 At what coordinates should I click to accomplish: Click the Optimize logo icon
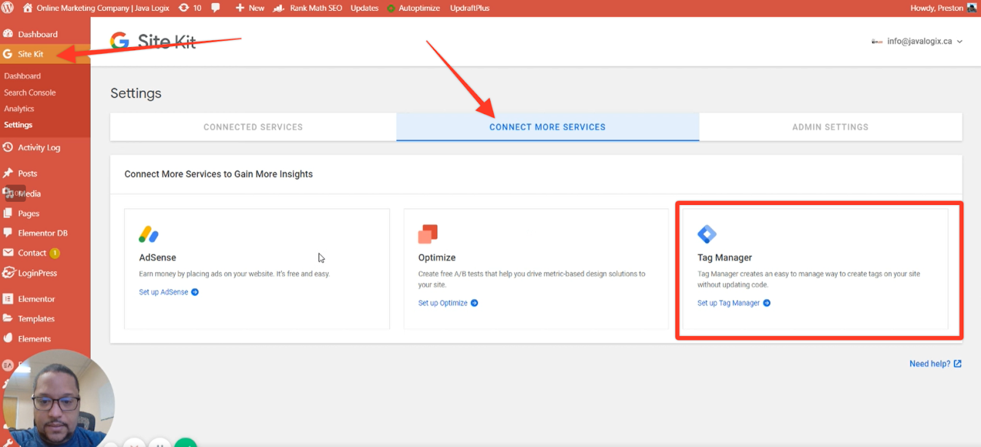428,234
